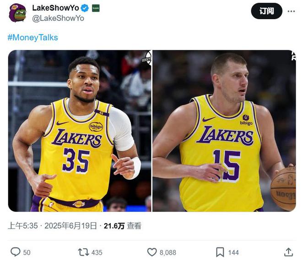Open the three-dot more options menu
This screenshot has height=261, width=302.
291,11
